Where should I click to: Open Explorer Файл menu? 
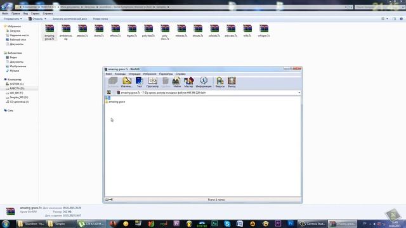point(5,13)
